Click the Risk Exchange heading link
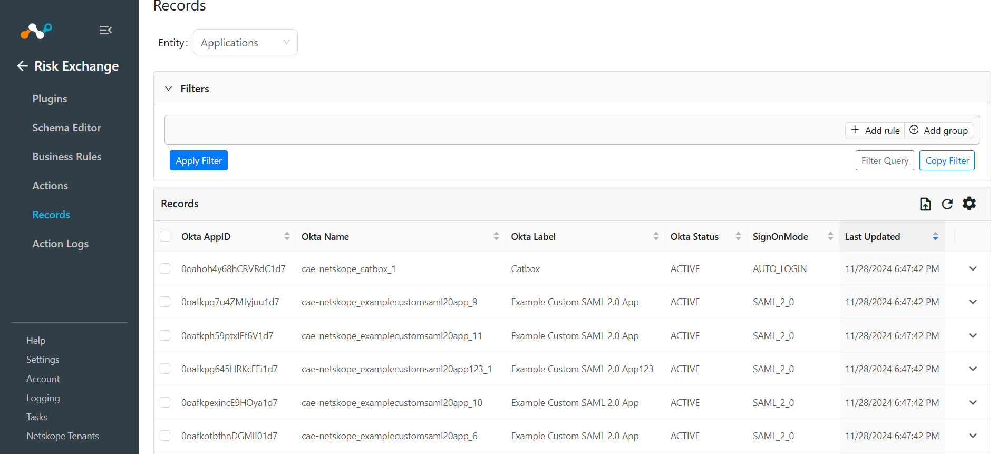 click(76, 66)
